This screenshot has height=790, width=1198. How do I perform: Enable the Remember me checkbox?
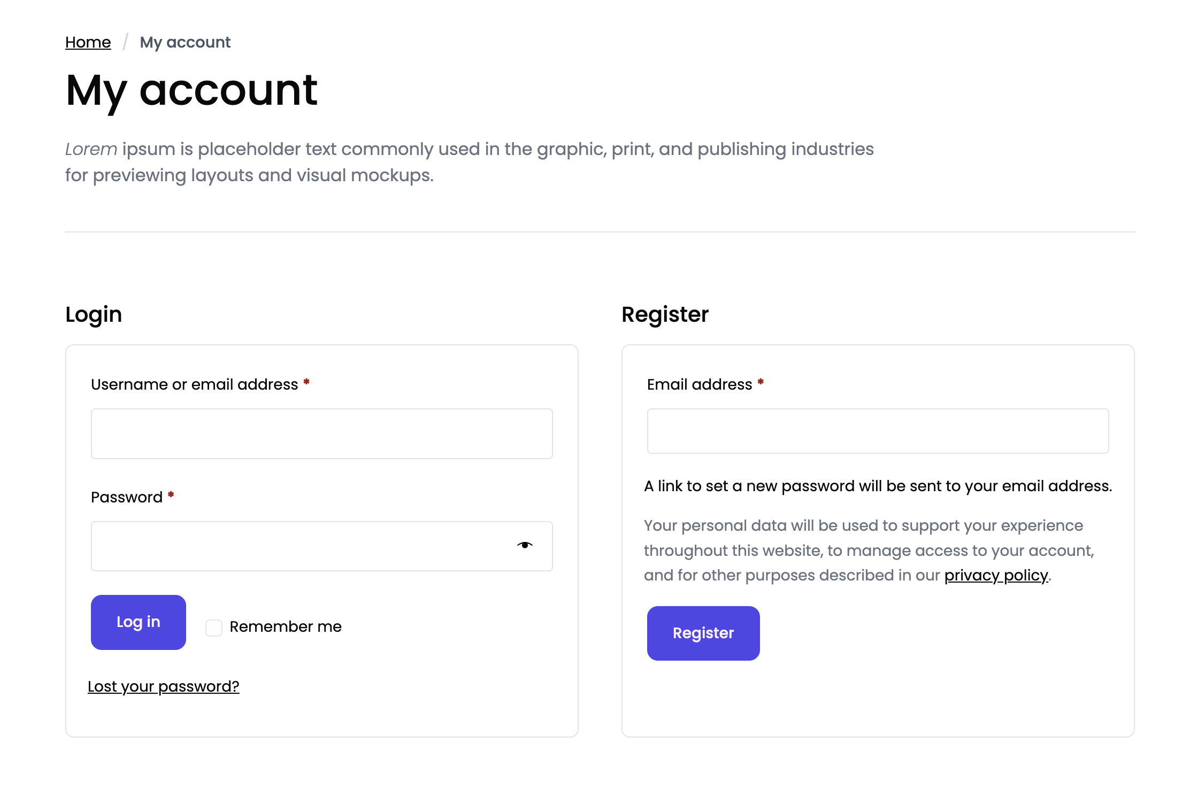pos(214,628)
